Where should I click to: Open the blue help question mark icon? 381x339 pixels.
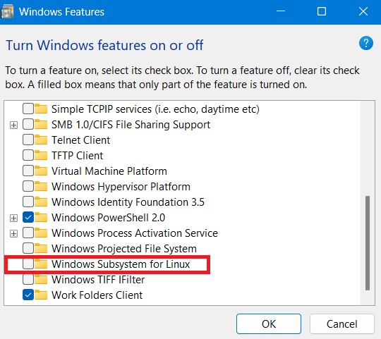tap(366, 43)
